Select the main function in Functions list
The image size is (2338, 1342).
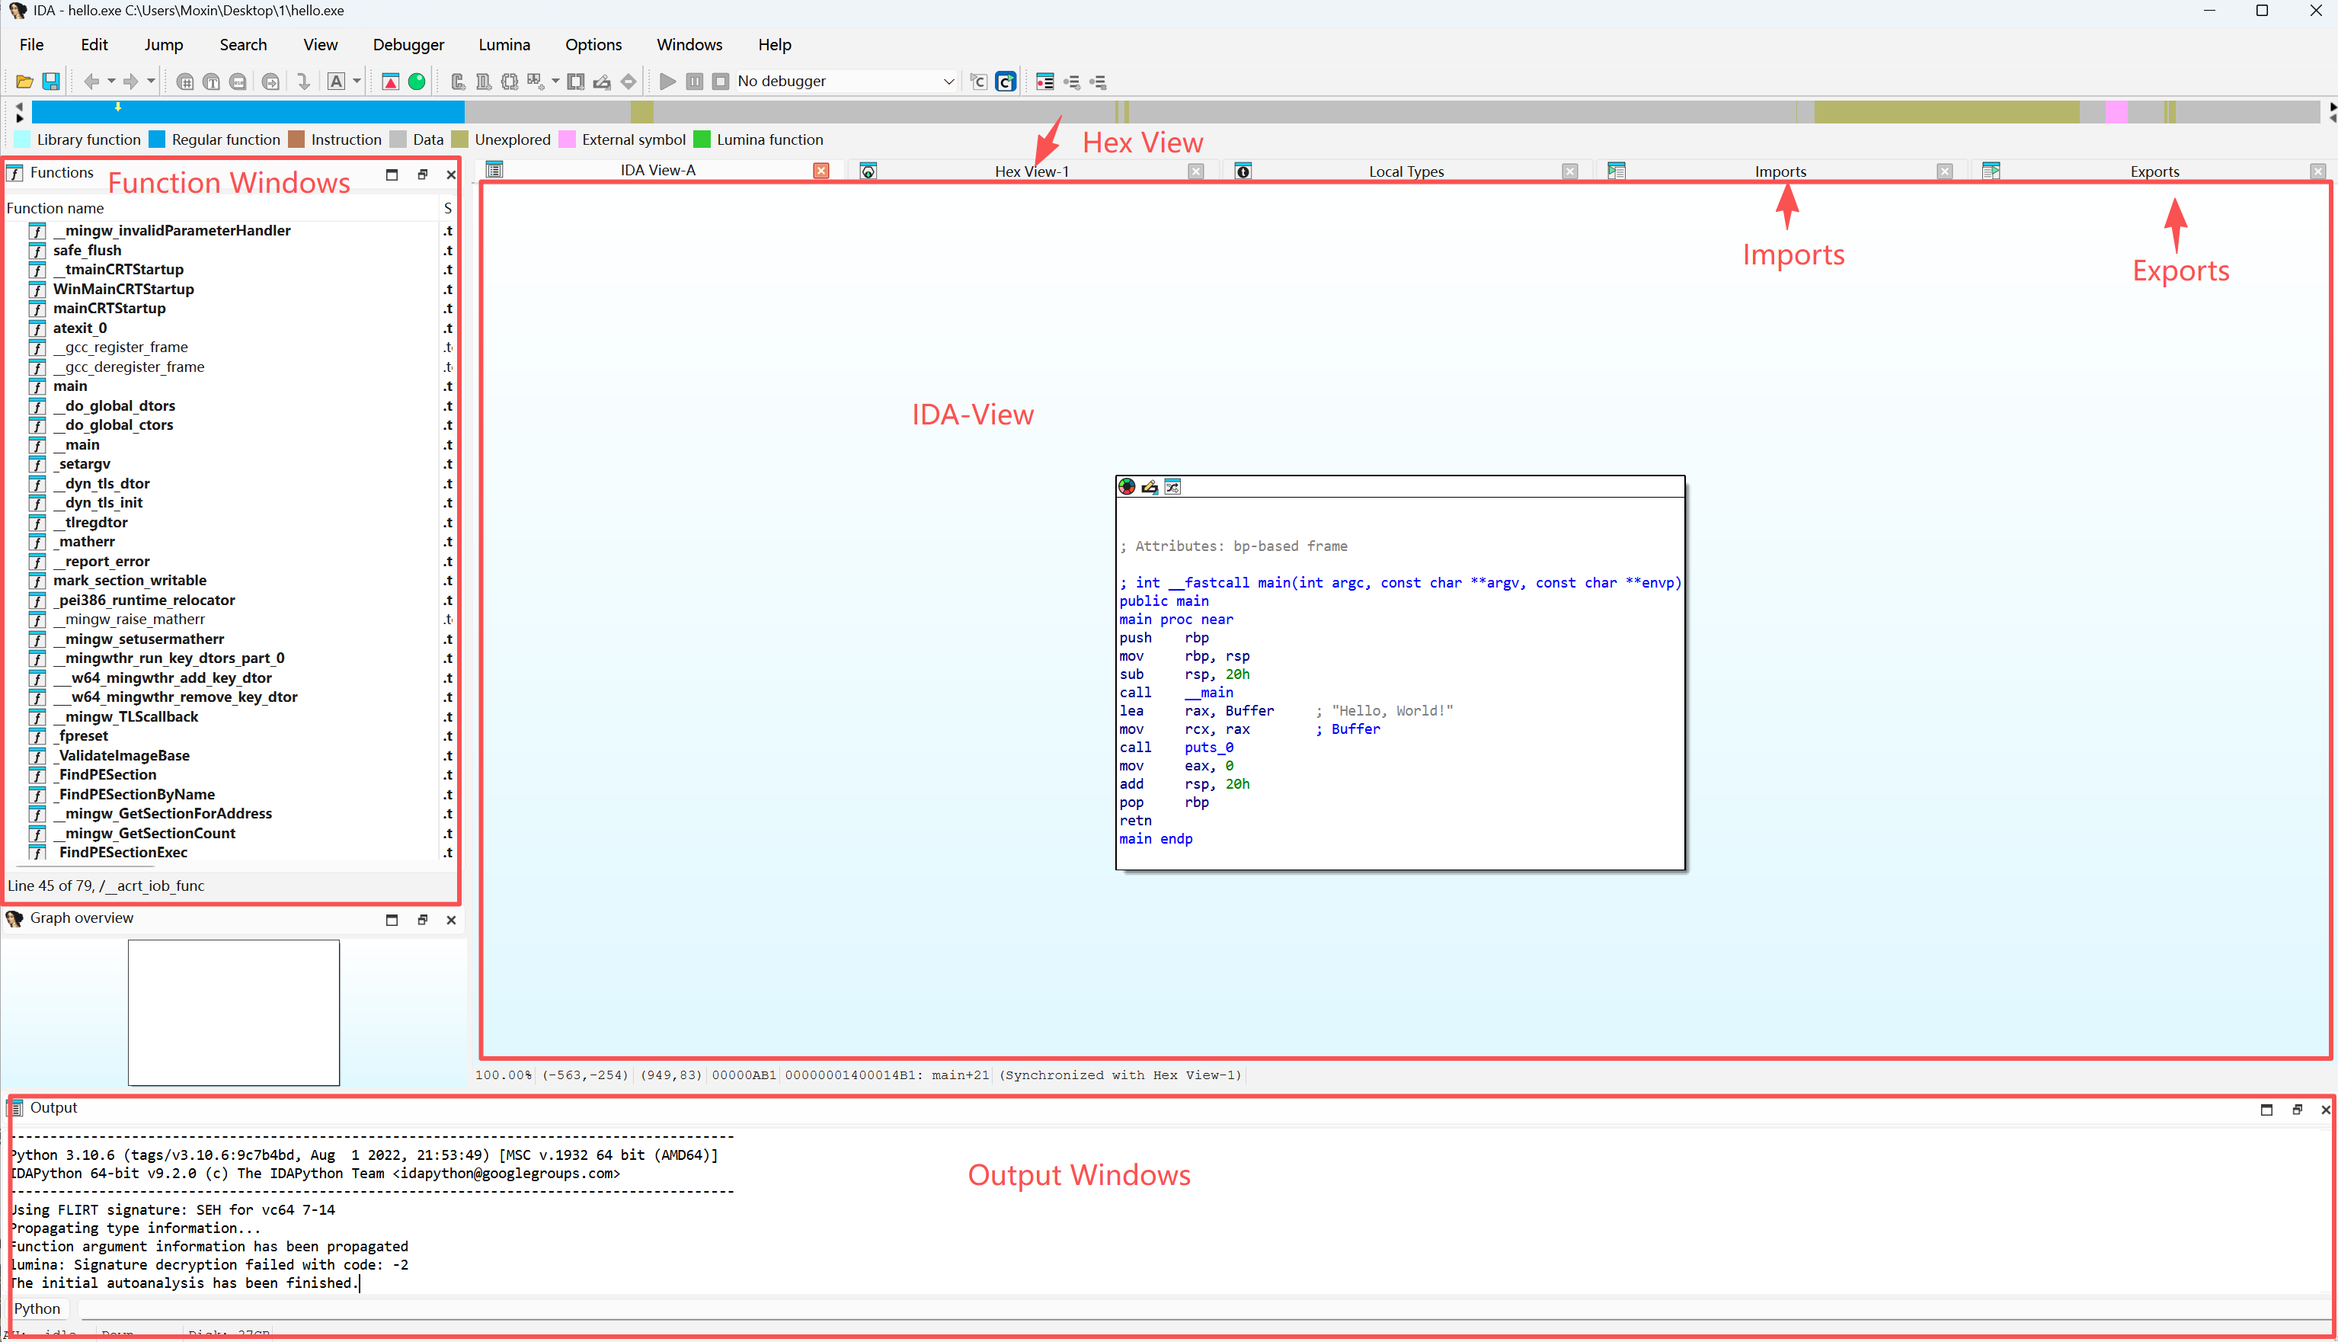(x=70, y=386)
